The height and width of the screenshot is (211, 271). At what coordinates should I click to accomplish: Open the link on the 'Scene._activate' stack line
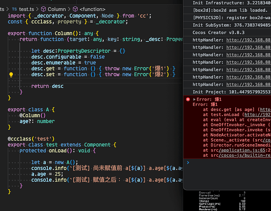(267, 140)
